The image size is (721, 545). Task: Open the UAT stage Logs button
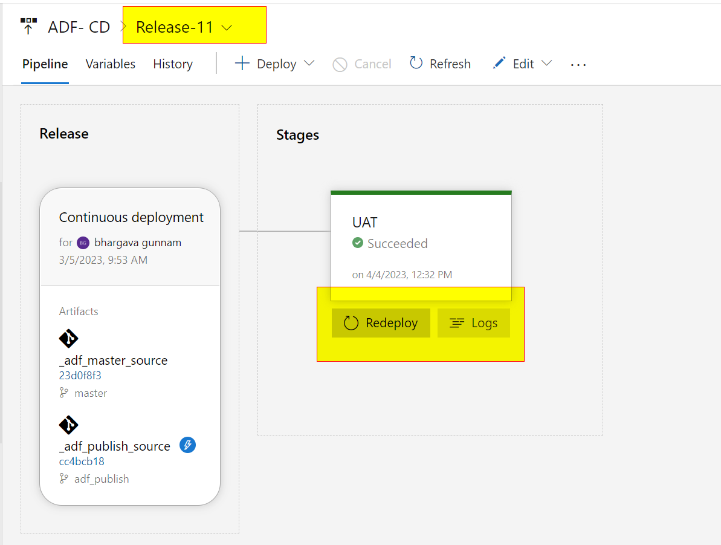point(474,323)
